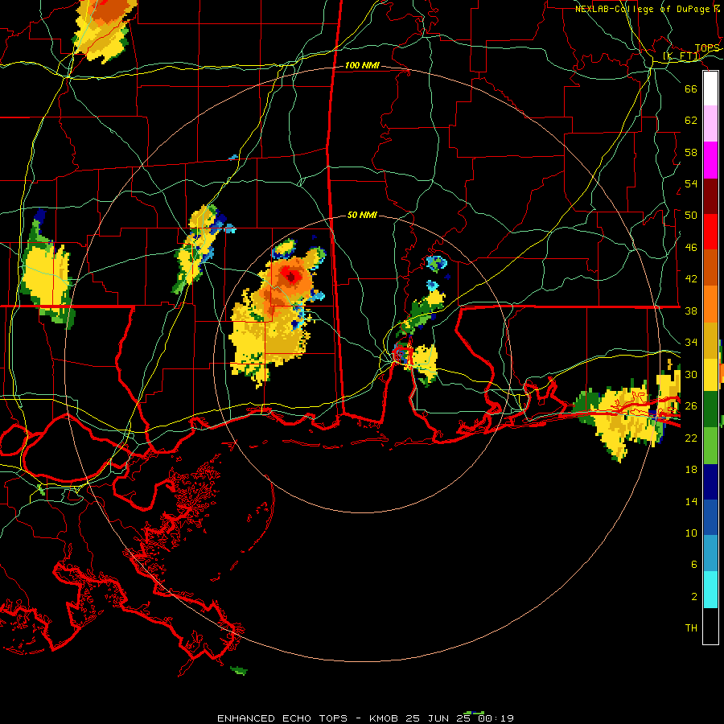Image resolution: width=724 pixels, height=724 pixels.
Task: Click the "14" legend value
Action: tap(691, 501)
